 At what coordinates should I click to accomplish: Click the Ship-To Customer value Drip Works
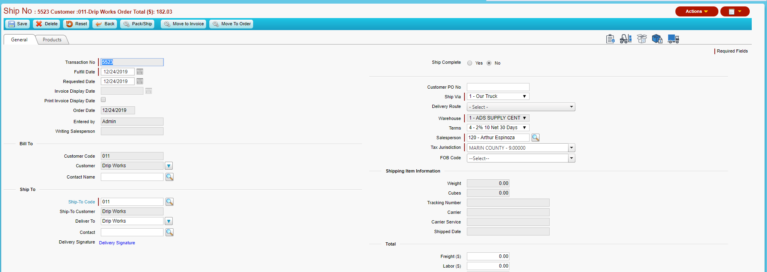132,211
